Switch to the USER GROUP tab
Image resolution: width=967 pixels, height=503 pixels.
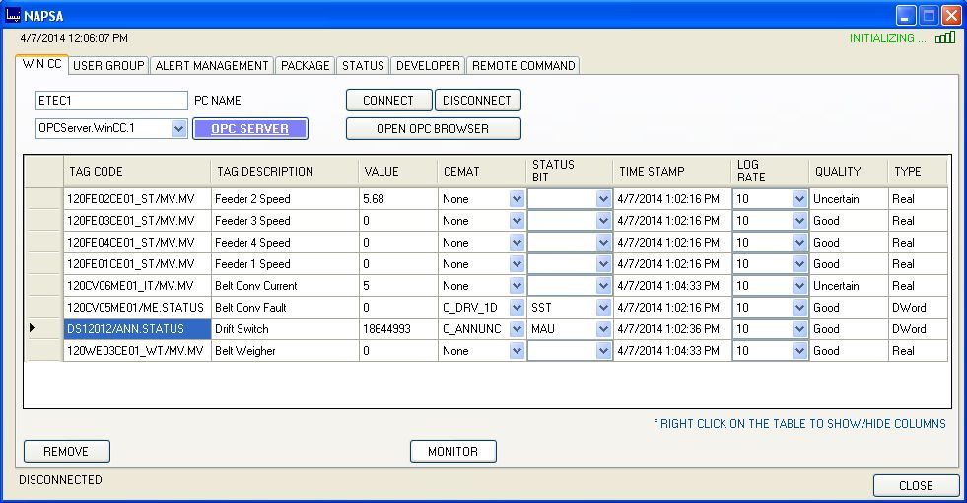pyautogui.click(x=108, y=66)
